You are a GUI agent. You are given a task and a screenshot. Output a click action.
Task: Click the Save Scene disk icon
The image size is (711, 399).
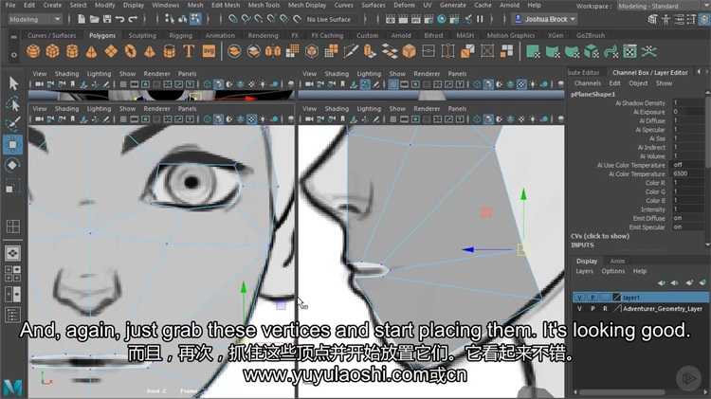coord(107,19)
